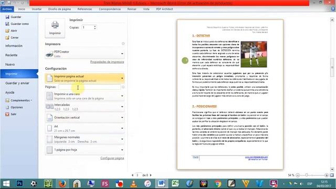Open the PDF Architect ribbon tab
The width and height of the screenshot is (336, 189).
point(164,9)
